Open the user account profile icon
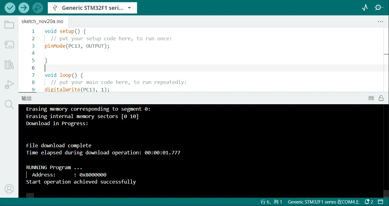 [9, 188]
